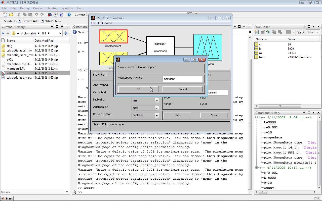
Task: Click Command Window vertical scrollbar
Action: click(250, 124)
